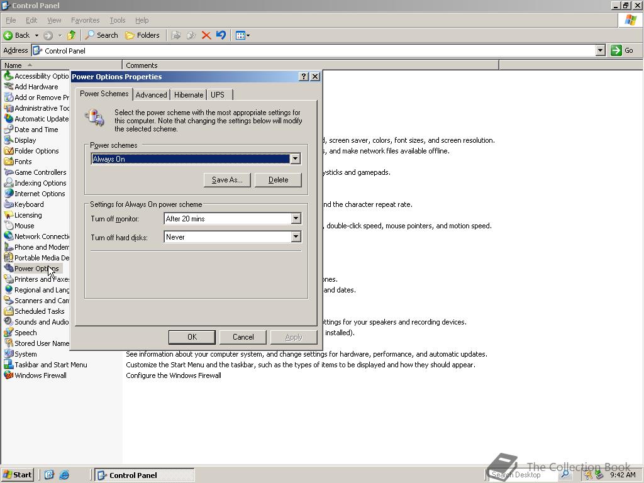
Task: Open the Windows Firewall icon
Action: click(x=9, y=375)
